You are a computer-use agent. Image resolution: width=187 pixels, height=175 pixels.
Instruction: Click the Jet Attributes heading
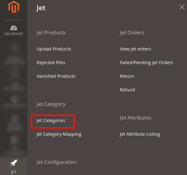[135, 118]
